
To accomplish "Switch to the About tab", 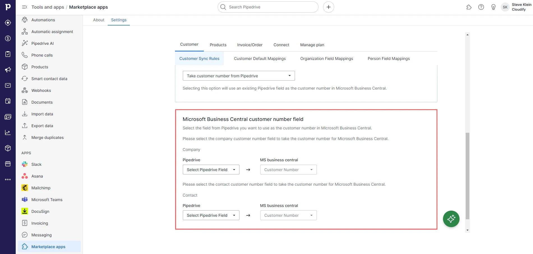I will tap(99, 20).
